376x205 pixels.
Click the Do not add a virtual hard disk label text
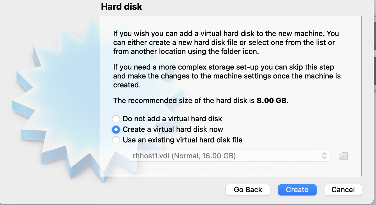tap(172, 119)
